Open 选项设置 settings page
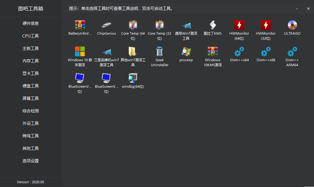This screenshot has width=314, height=187. 31,161
